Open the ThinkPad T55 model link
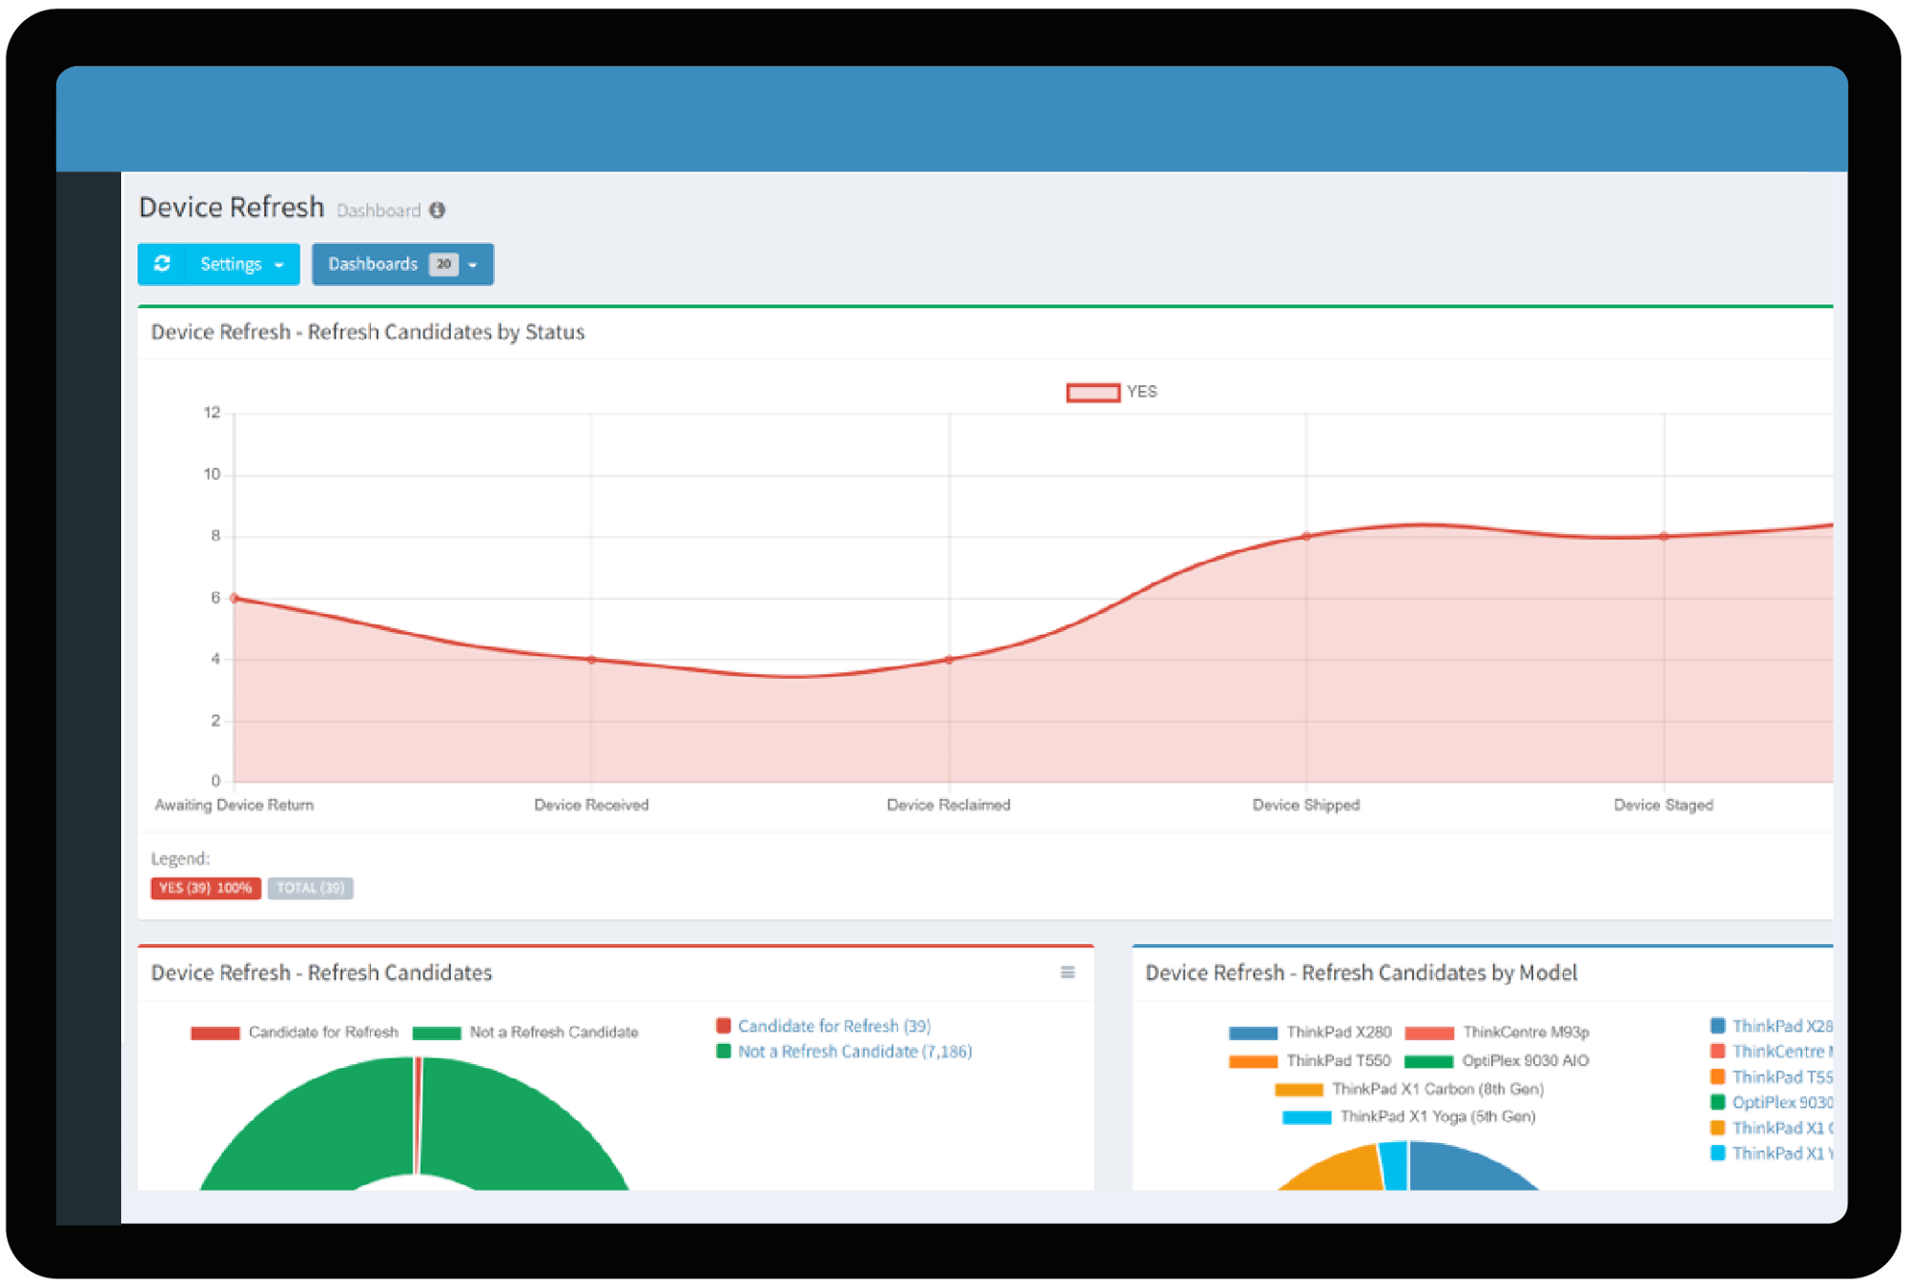 [x=1782, y=1077]
